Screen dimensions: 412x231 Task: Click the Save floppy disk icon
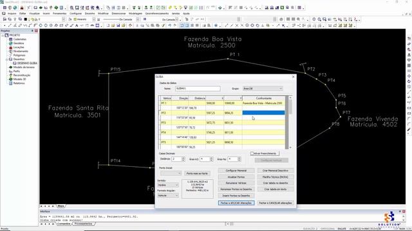(118, 26)
